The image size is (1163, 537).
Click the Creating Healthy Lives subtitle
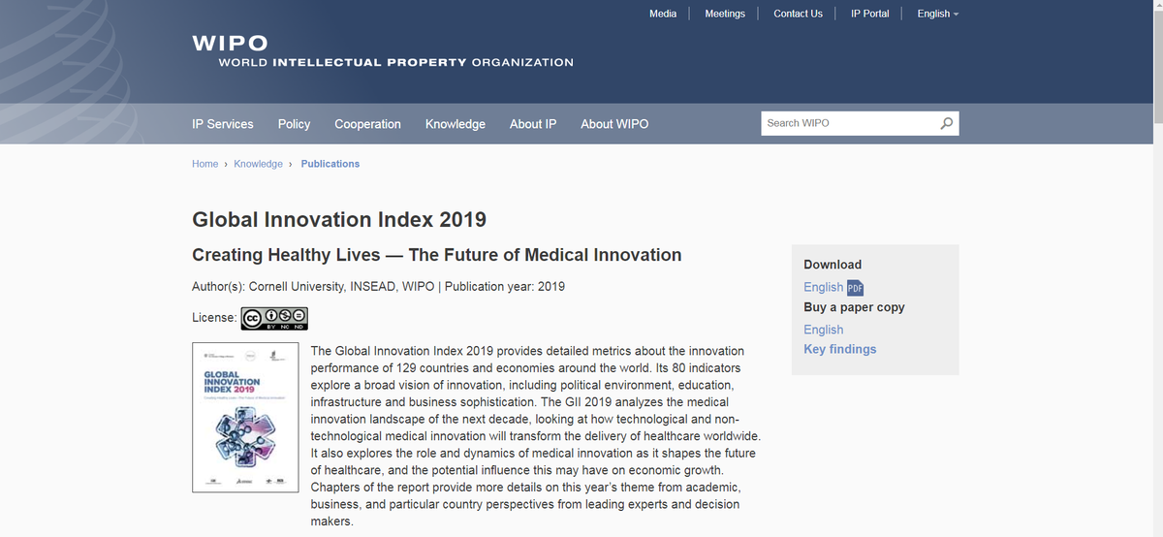pyautogui.click(x=437, y=255)
